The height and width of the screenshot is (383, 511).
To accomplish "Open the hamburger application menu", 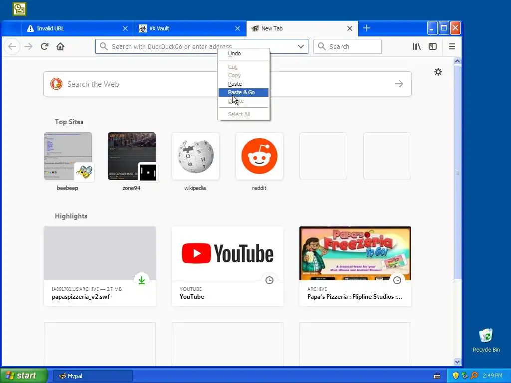I will point(452,46).
